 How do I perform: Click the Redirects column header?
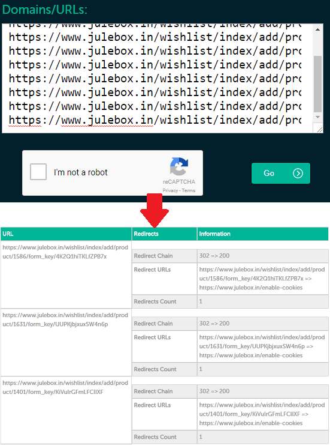pyautogui.click(x=165, y=234)
